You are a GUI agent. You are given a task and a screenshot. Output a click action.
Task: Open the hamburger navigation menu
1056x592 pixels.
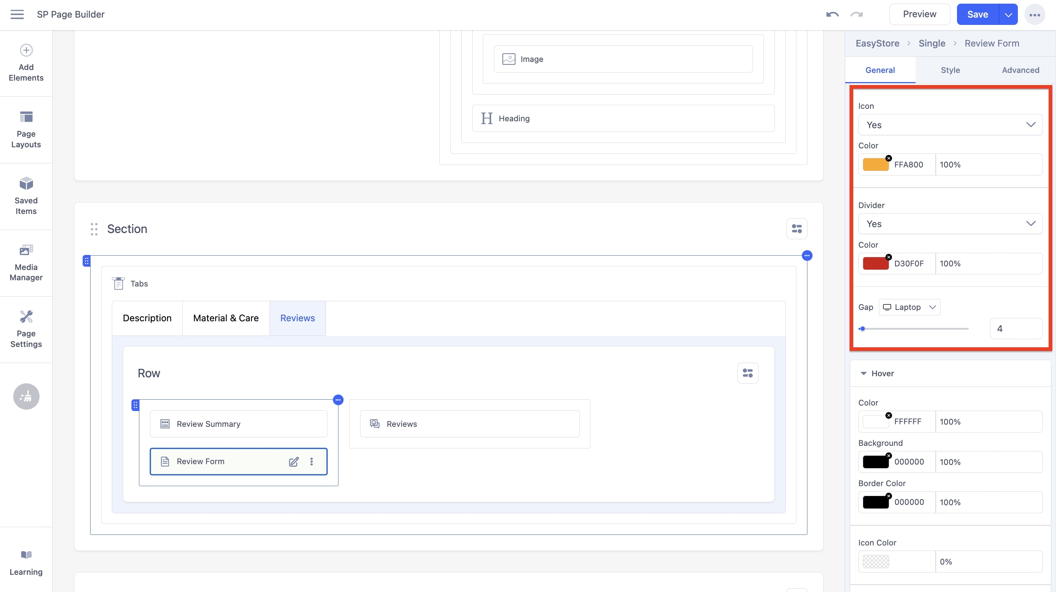click(17, 14)
